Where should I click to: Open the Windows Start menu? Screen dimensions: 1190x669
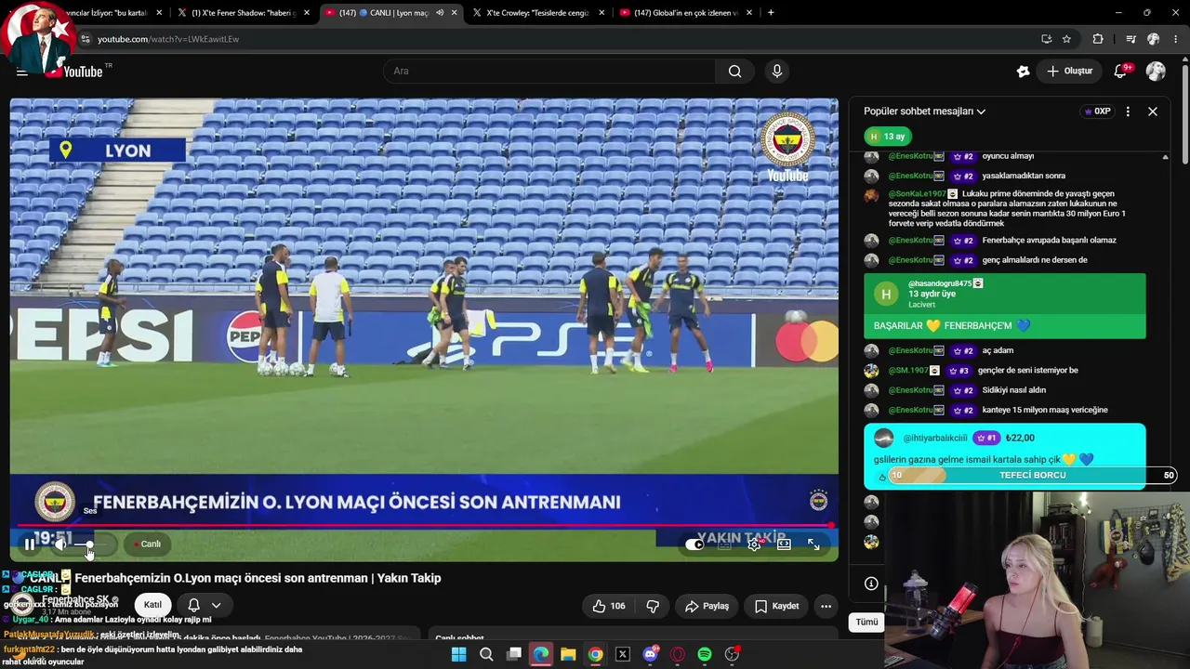tap(458, 655)
